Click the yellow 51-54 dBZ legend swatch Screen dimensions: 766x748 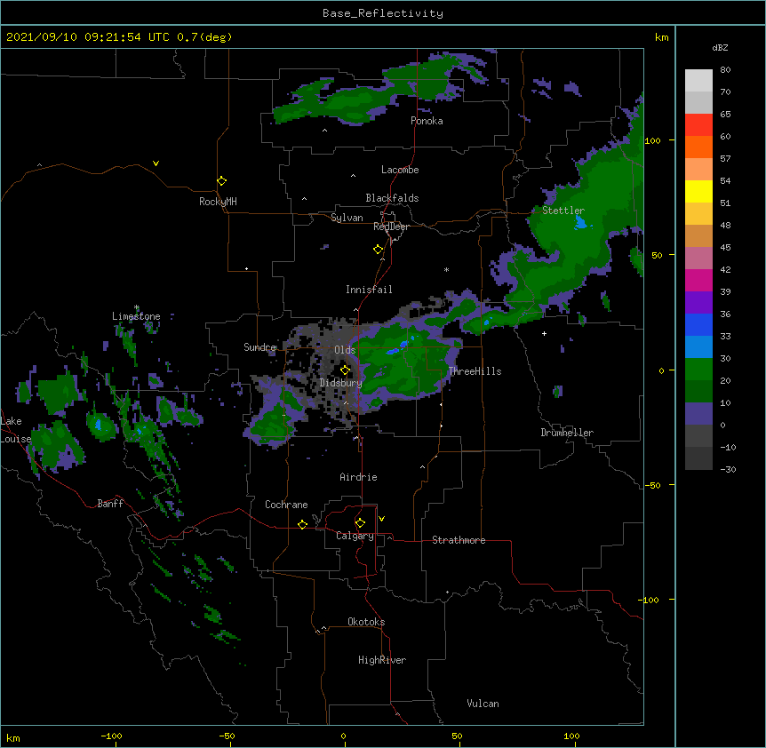[698, 191]
